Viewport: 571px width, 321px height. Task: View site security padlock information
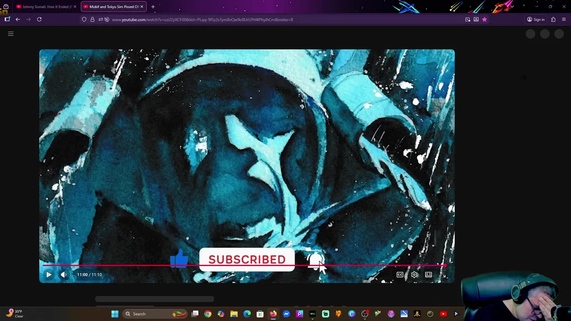click(x=92, y=20)
